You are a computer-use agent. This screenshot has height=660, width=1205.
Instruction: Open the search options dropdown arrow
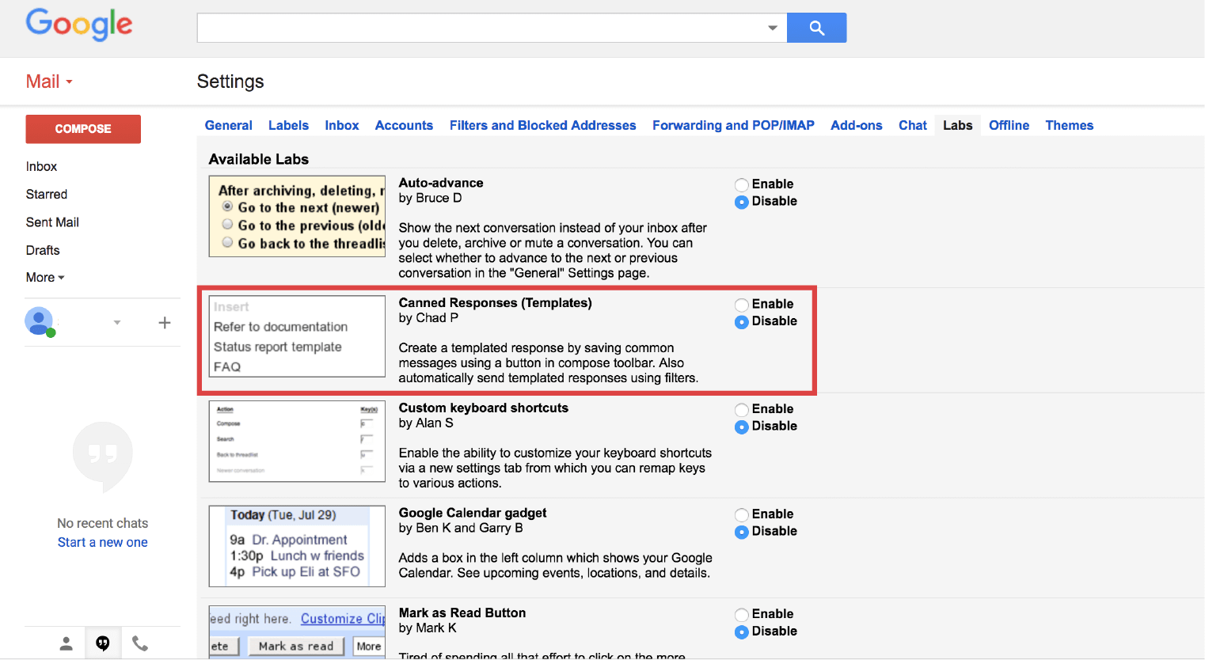tap(773, 28)
